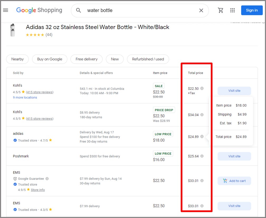
Task: Expand 9 more locations for Kohl's
Action: point(25,98)
